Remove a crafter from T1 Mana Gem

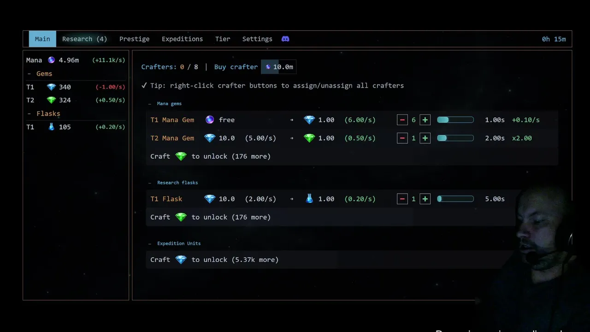tap(402, 120)
